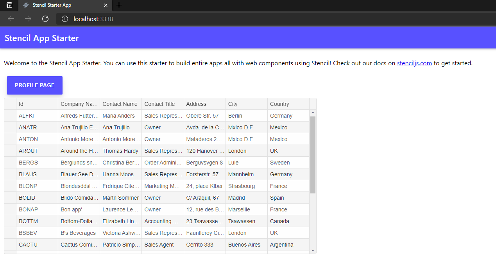
Task: Select the ALFKI id cell
Action: 37,116
